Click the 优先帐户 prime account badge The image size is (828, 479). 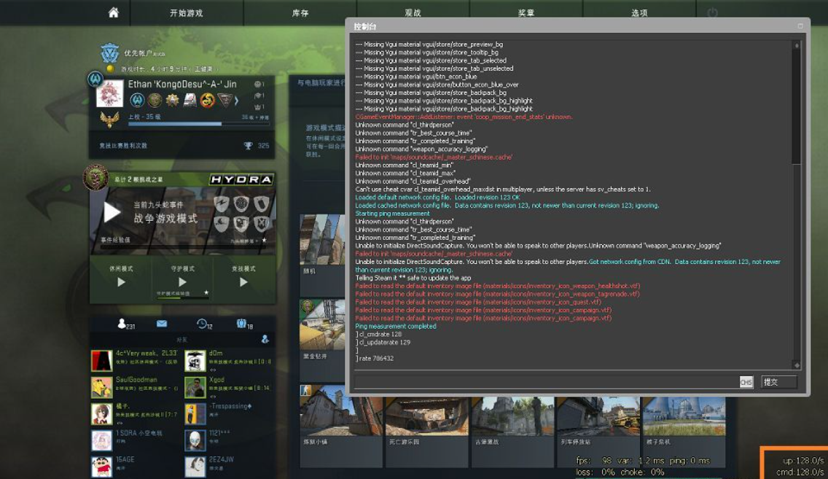(x=110, y=52)
